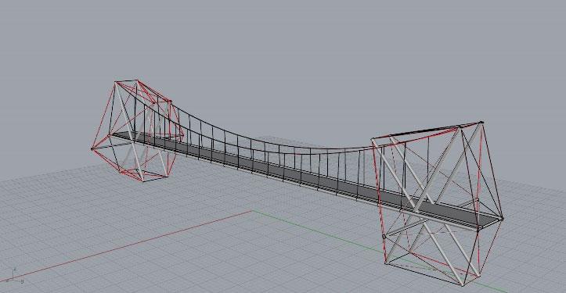566x293 pixels.
Task: Click the empty gray background above bridge
Action: click(282, 54)
